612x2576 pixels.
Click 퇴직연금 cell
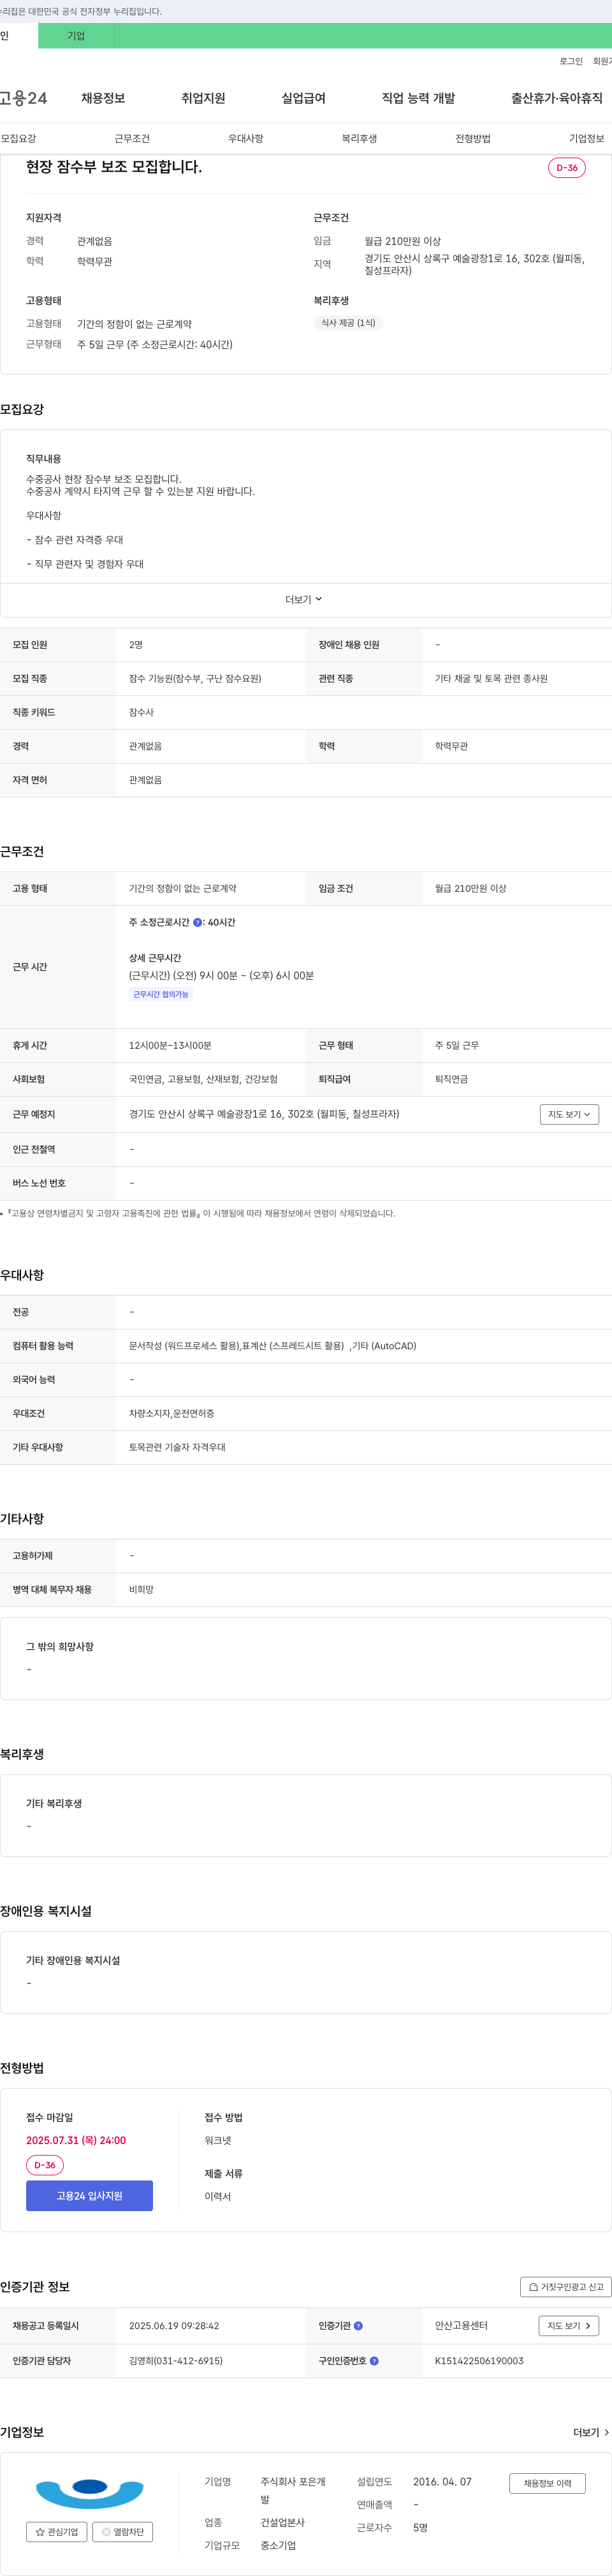(x=451, y=1080)
